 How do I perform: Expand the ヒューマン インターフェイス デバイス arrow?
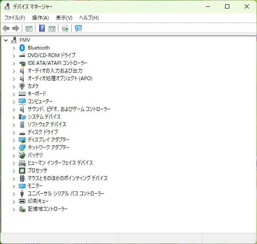(14, 163)
